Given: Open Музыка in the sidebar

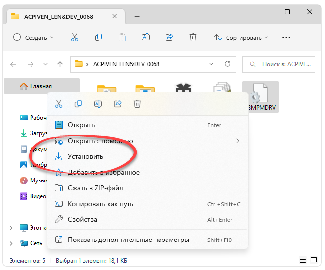Looking at the screenshot, I should click(33, 180).
